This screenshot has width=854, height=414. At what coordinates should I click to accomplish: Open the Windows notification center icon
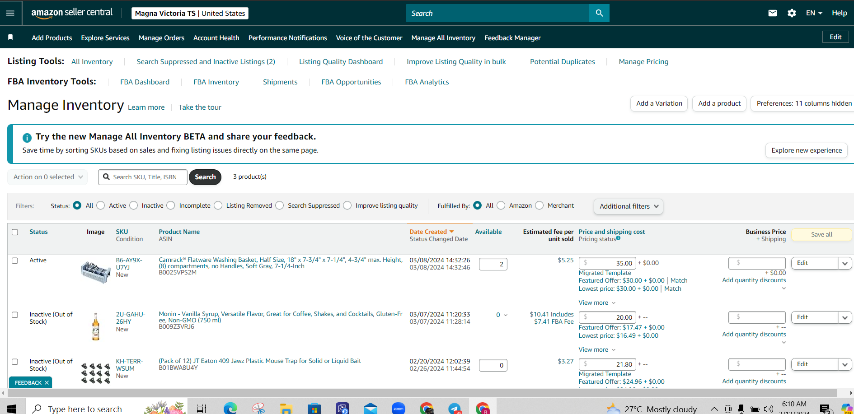pyautogui.click(x=825, y=409)
